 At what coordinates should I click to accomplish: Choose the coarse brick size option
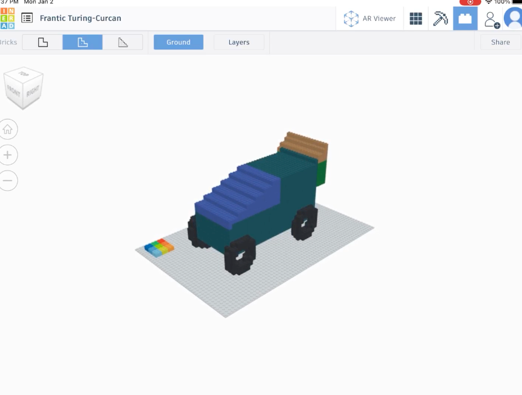coord(43,42)
